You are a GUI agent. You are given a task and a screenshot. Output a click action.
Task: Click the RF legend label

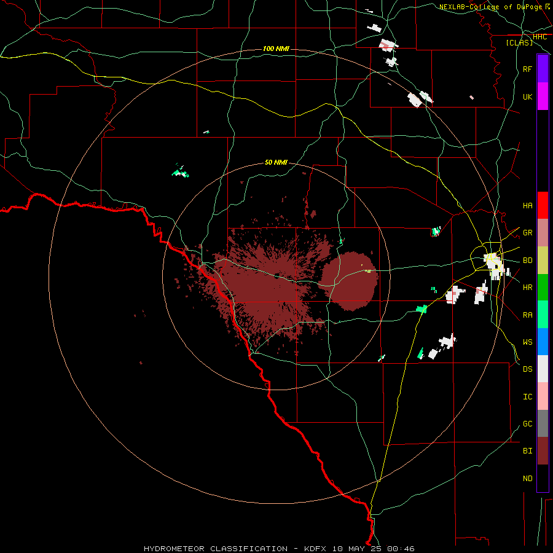527,69
